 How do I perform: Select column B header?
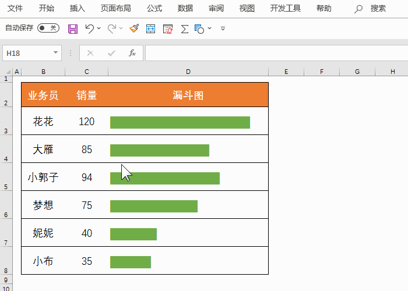click(x=44, y=72)
